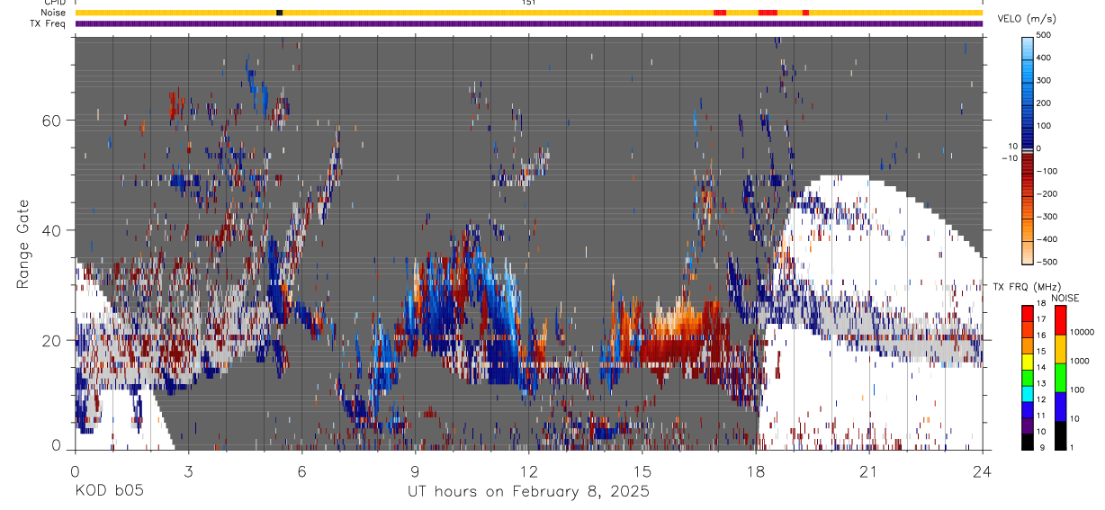Click the velocity scale value 300
Image resolution: width=1105 pixels, height=510 pixels.
(x=1045, y=80)
